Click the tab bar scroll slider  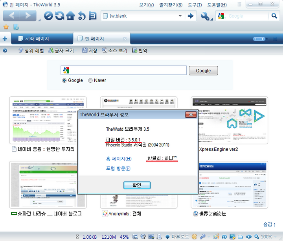tap(260, 39)
